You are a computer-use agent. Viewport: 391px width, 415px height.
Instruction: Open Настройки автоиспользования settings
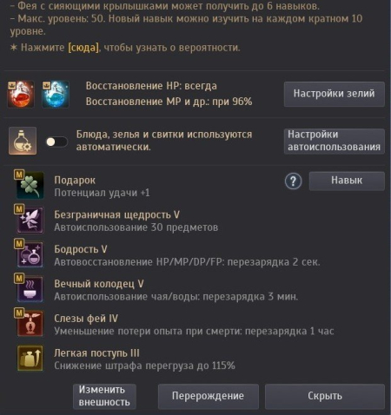coord(335,141)
